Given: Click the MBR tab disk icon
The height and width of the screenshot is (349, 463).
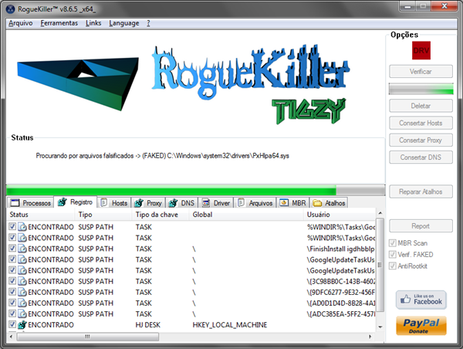Looking at the screenshot, I should 284,203.
